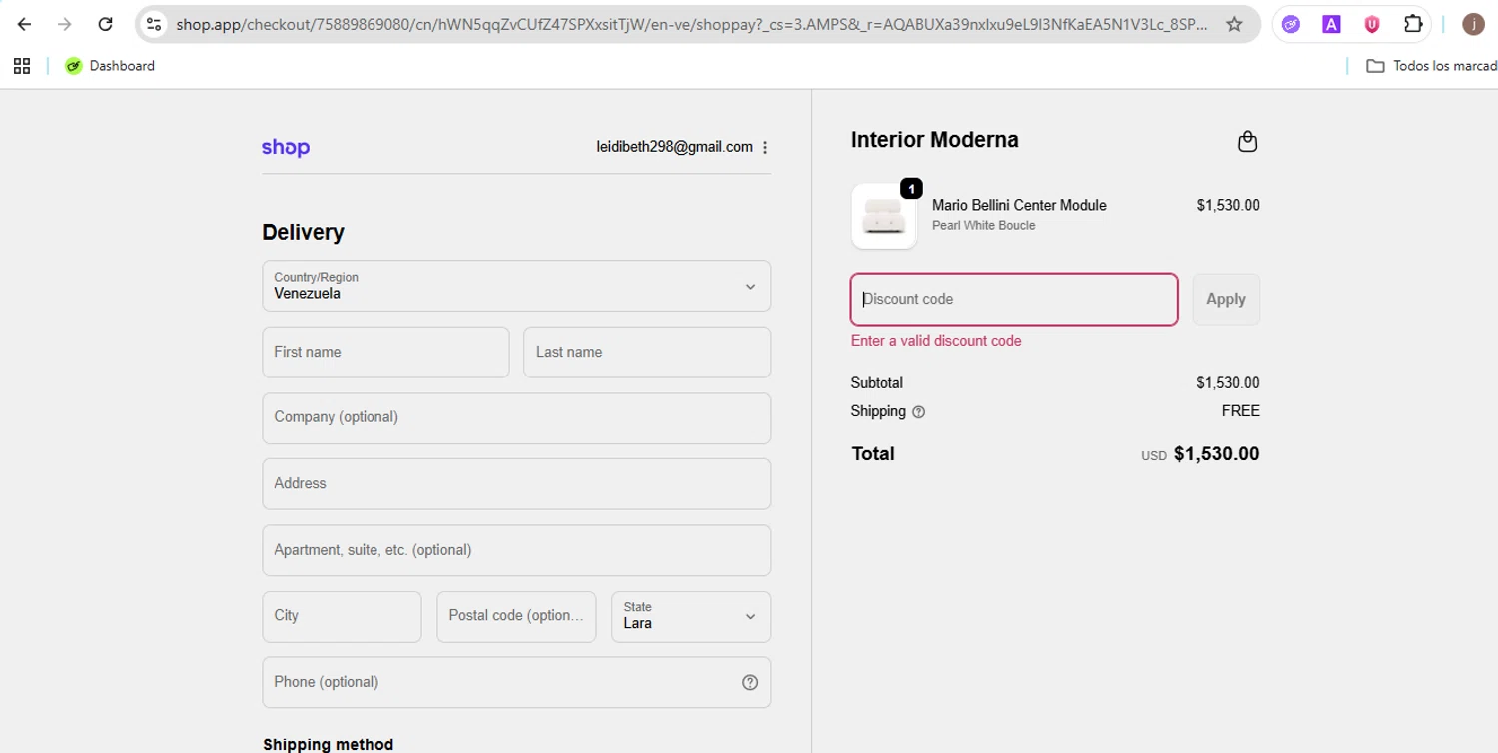Open the State dropdown showing Lara

click(x=691, y=616)
